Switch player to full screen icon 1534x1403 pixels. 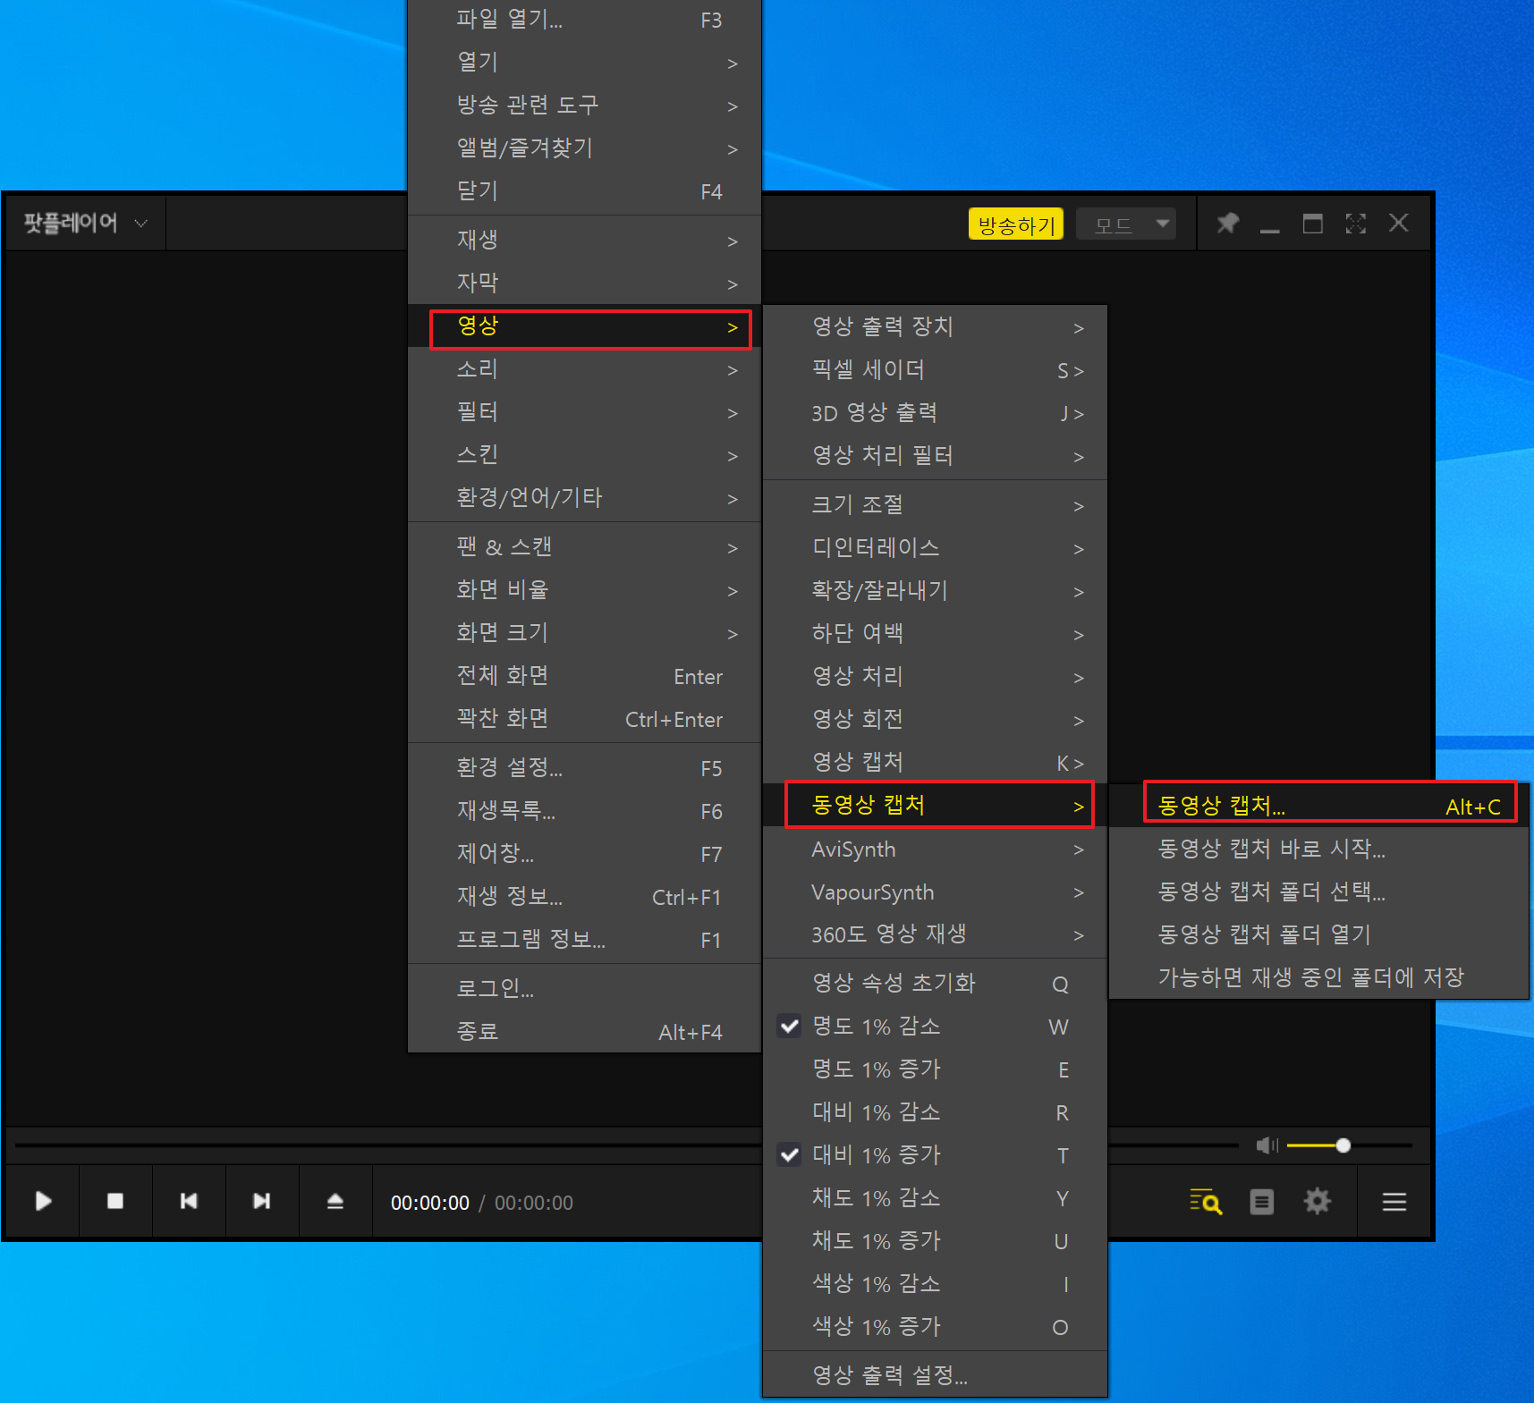(1356, 224)
